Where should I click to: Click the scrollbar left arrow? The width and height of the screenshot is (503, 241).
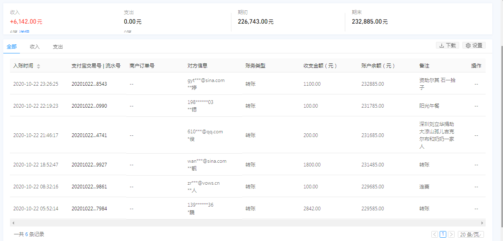tap(13, 223)
